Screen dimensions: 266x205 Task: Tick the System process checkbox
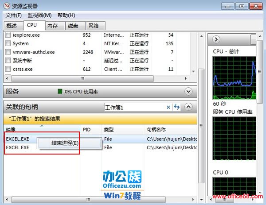[8, 43]
